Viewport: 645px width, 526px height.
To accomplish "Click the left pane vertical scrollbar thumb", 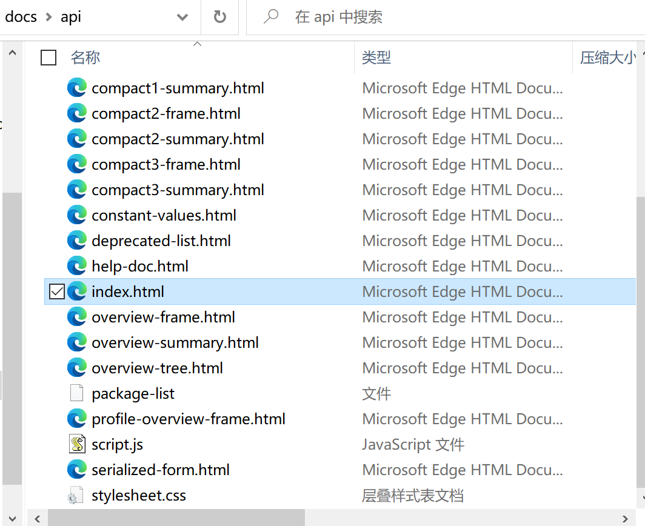I will point(12,339).
